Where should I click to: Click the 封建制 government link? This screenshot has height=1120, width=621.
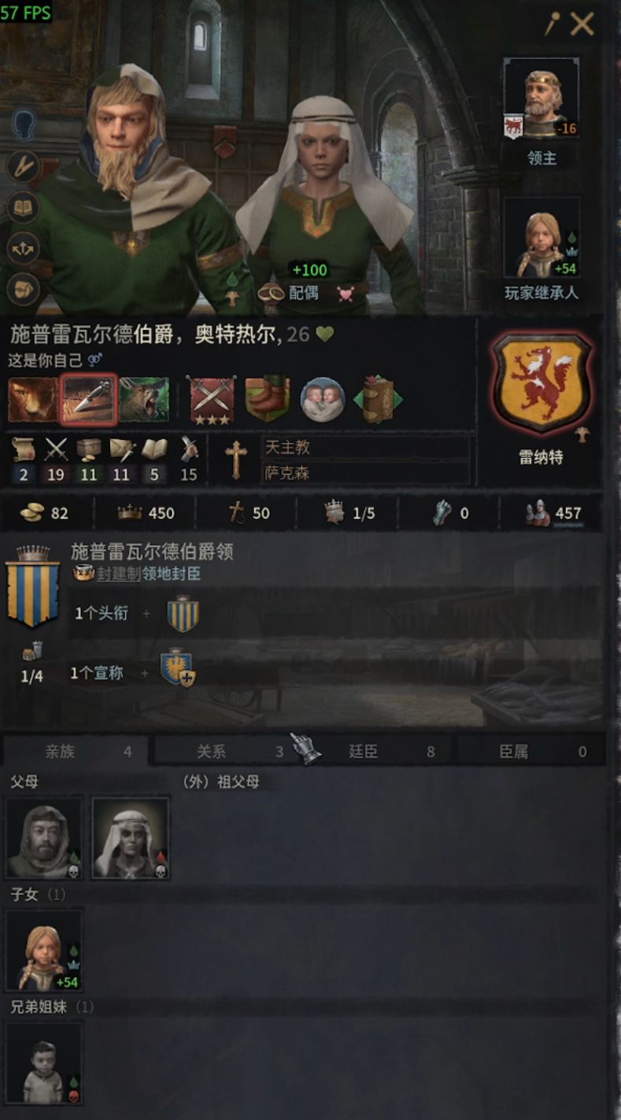click(x=118, y=574)
